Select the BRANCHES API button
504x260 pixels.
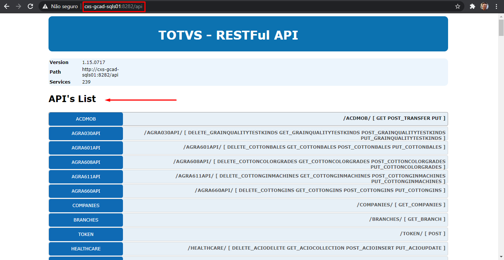86,220
